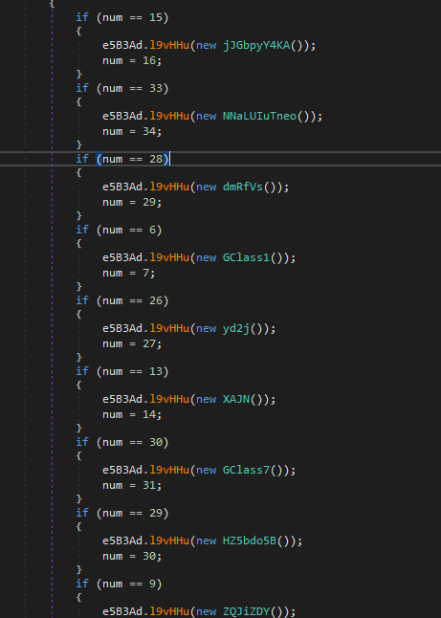The height and width of the screenshot is (618, 441).
Task: Click the if keyword of num == 30
Action: 82,442
